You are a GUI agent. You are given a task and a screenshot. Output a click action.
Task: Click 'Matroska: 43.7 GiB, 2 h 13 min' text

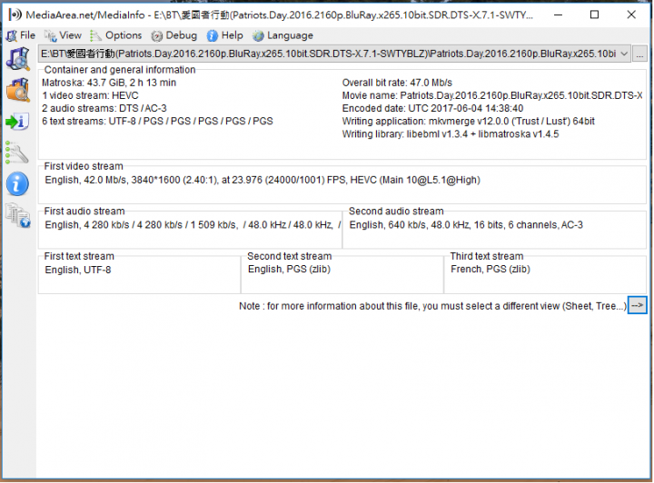pos(109,83)
